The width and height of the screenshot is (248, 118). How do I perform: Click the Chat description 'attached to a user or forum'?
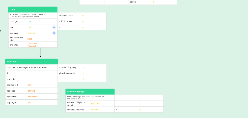point(27,15)
